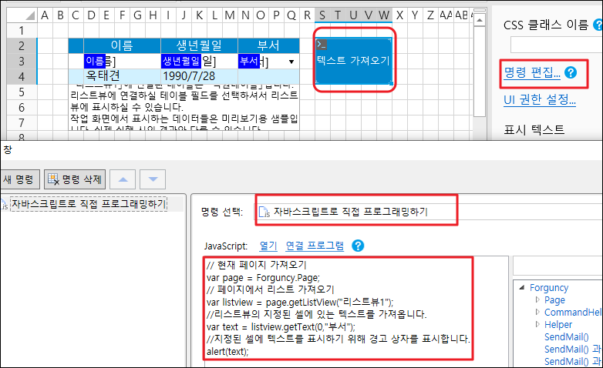Click the 새 명령 button
603x368 pixels.
click(x=19, y=179)
